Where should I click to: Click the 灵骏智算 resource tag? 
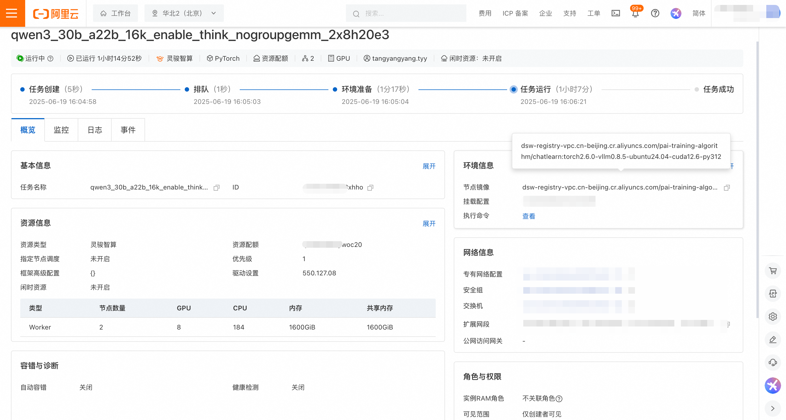175,58
